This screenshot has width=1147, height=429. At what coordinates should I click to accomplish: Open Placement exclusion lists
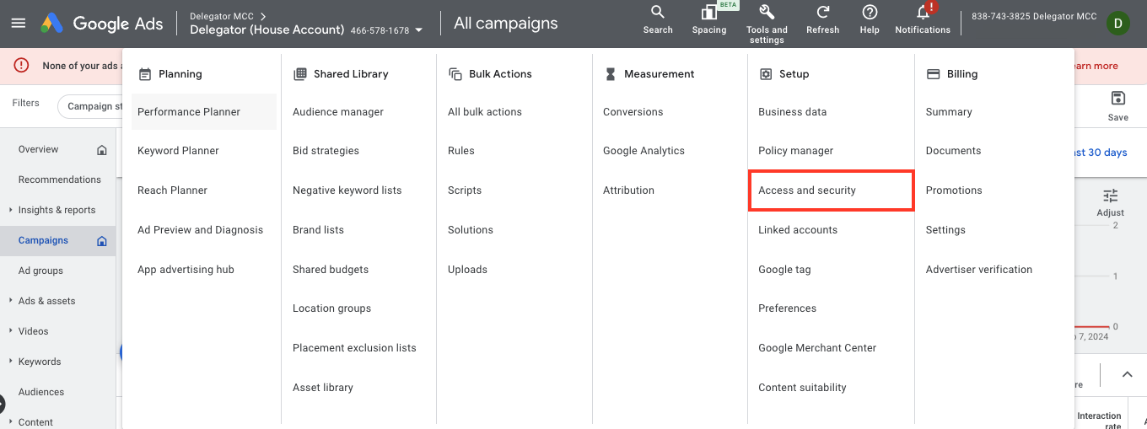[x=354, y=348]
